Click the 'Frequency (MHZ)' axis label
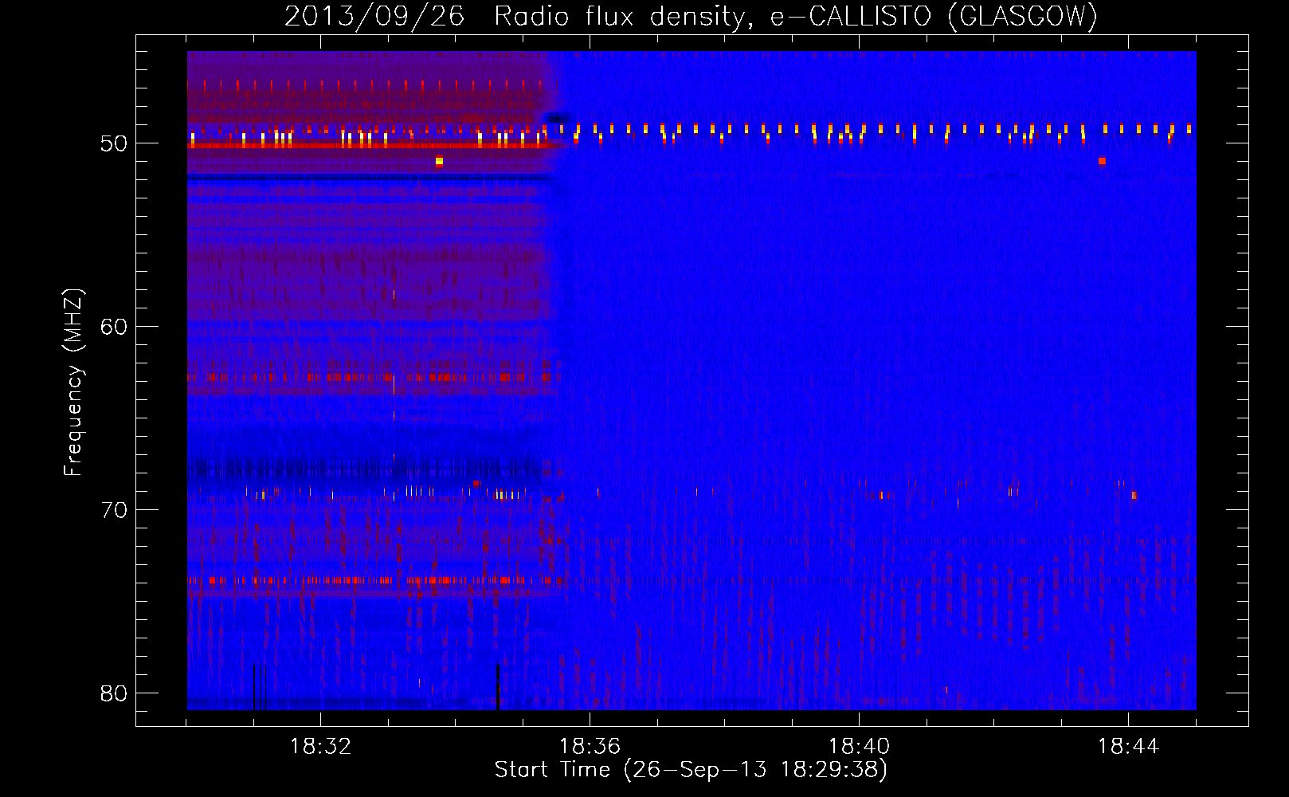Image resolution: width=1289 pixels, height=797 pixels. coord(73,382)
